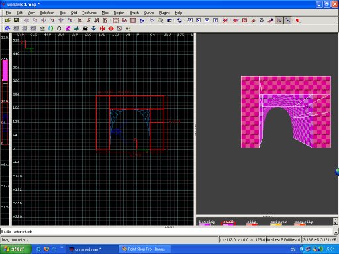Click the Open map folder icon
The height and width of the screenshot is (254, 339).
pos(8,21)
